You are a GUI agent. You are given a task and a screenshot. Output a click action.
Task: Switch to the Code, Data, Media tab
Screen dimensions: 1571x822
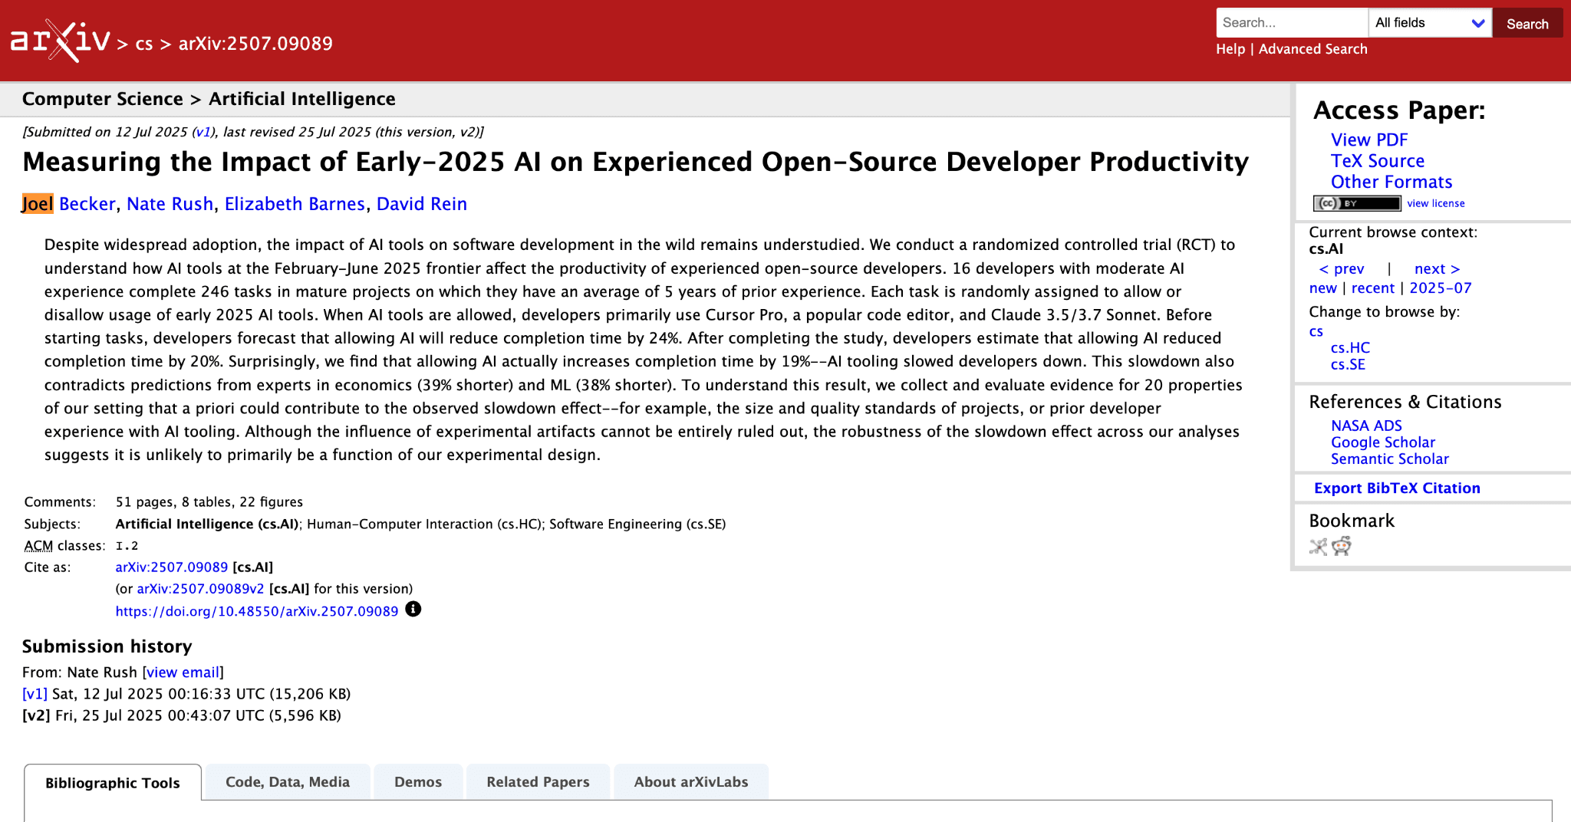(x=287, y=781)
